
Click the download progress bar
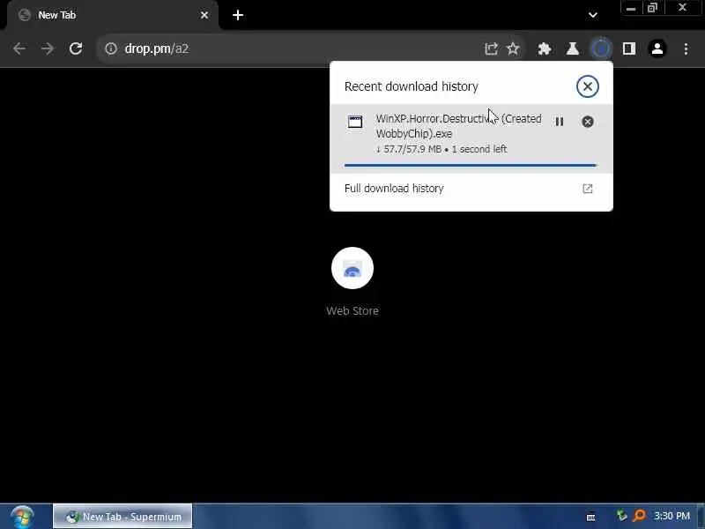(x=471, y=166)
